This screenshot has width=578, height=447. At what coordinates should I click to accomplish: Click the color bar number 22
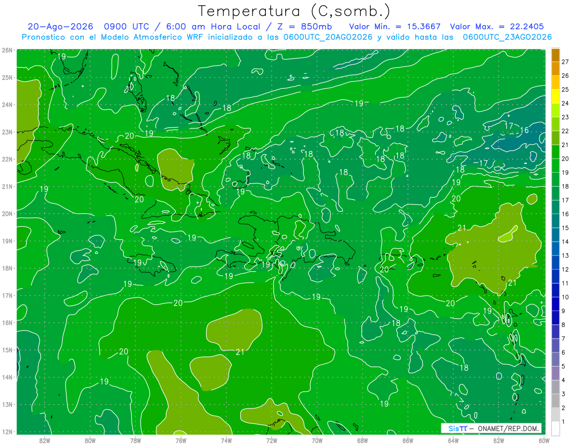pyautogui.click(x=565, y=131)
